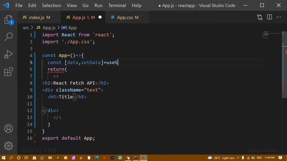Open the View menu
287x161 pixels.
tap(72, 5)
